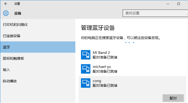Click the michael-pc device icon
This screenshot has width=188, height=103.
pos(85,69)
